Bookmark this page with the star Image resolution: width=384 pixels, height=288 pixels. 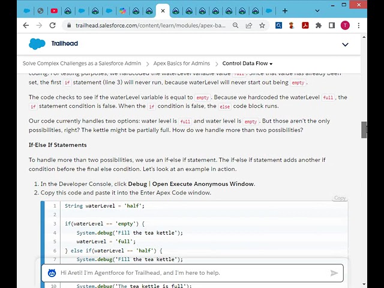coord(262,25)
